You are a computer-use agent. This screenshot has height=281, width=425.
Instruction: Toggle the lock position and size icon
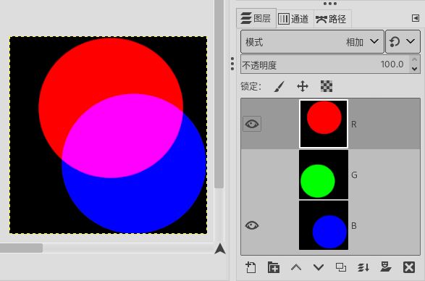303,86
